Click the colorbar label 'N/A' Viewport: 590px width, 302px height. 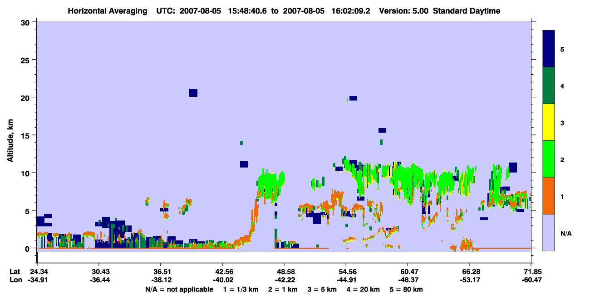(565, 234)
